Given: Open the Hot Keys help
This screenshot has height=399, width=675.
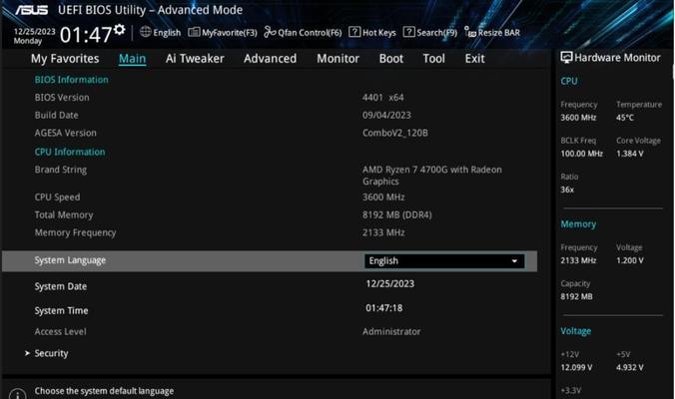Looking at the screenshot, I should (x=372, y=32).
